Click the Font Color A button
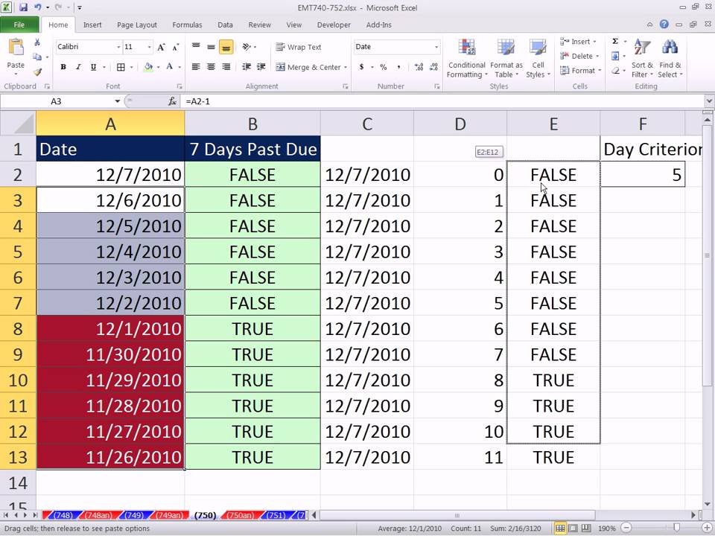 click(x=170, y=67)
